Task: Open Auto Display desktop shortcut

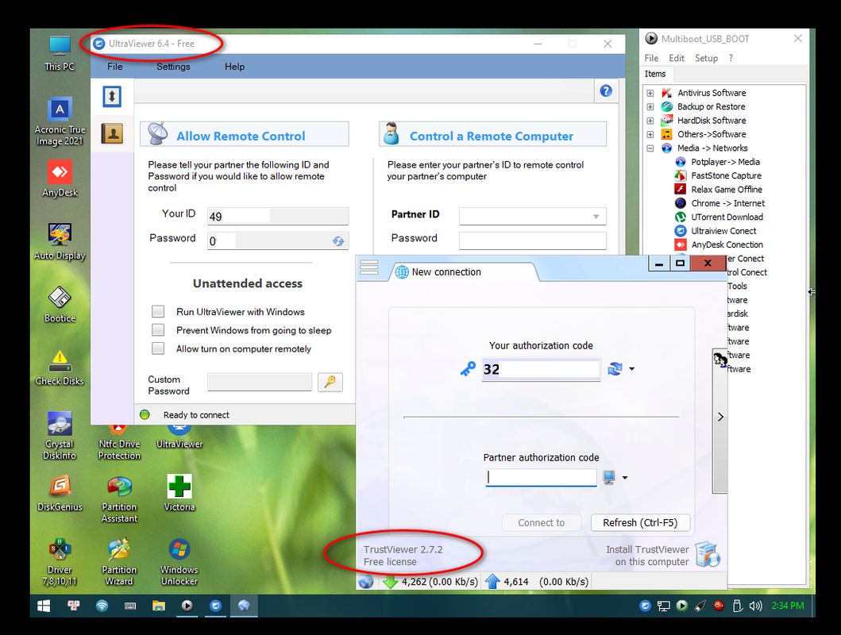Action: (60, 241)
